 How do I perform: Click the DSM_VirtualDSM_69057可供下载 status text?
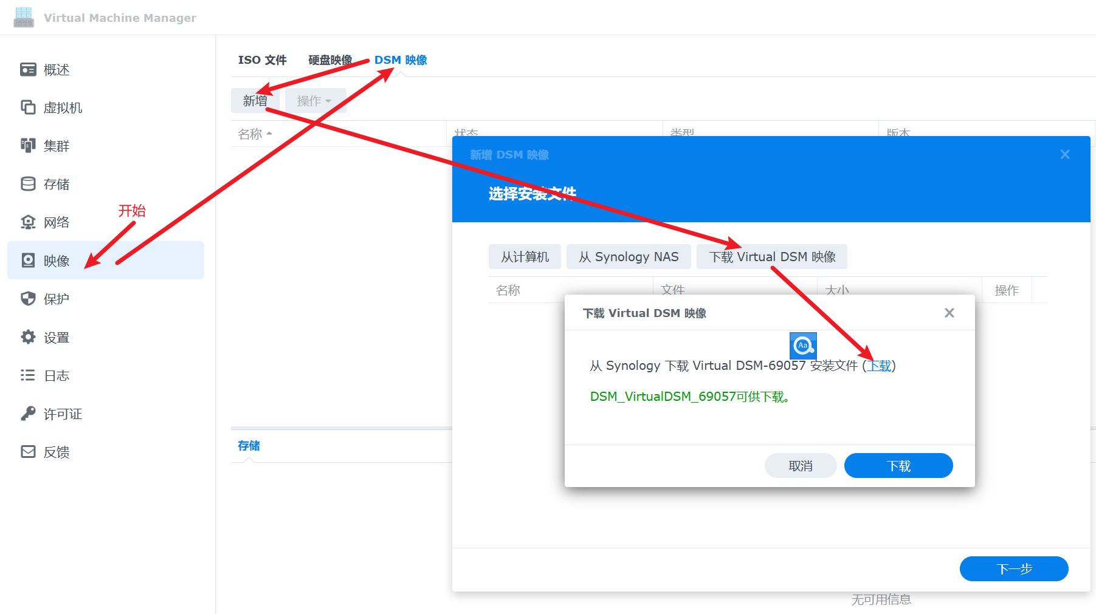point(690,397)
